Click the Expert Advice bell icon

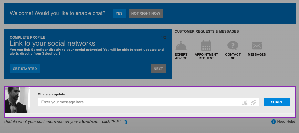pyautogui.click(x=181, y=46)
